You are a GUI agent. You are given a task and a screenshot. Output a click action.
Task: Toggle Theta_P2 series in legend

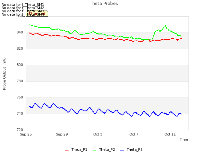pyautogui.click(x=104, y=149)
